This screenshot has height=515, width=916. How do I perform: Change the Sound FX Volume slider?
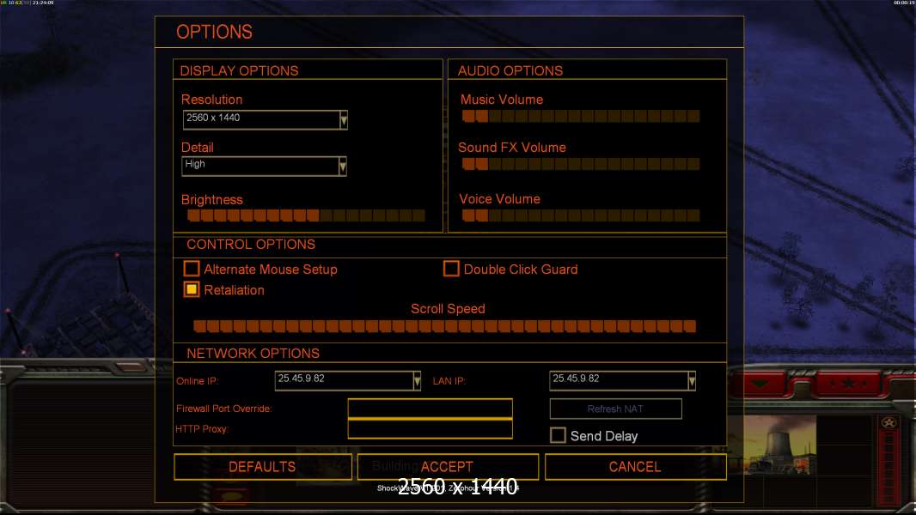[x=581, y=164]
